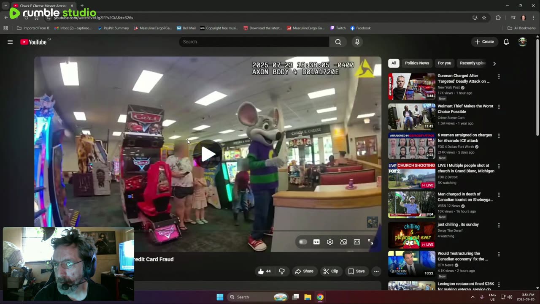This screenshot has height=304, width=540.
Task: Close the Chuck E Cheese tab
Action: point(71,6)
